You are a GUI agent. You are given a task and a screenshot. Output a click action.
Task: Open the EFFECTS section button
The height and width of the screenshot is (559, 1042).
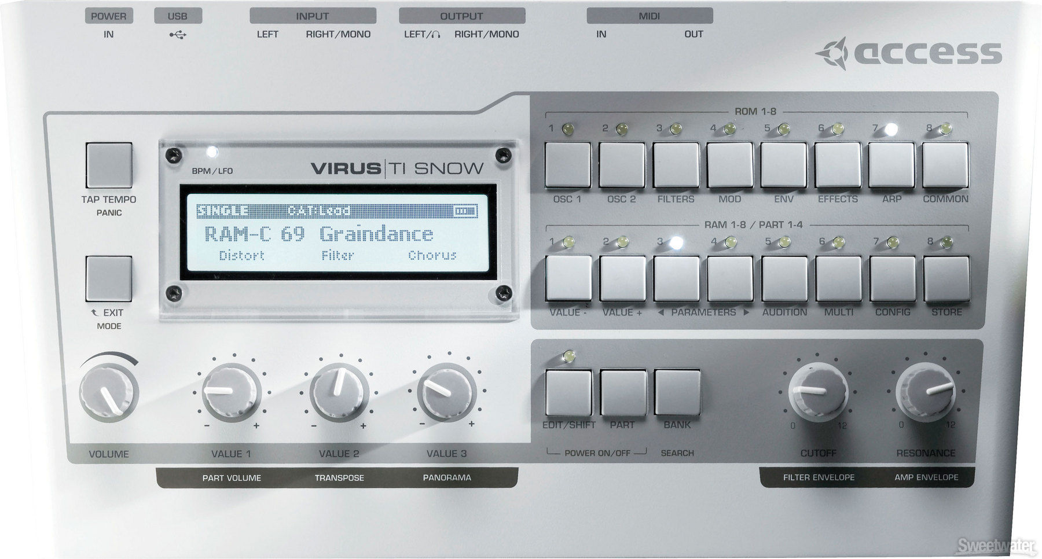838,165
